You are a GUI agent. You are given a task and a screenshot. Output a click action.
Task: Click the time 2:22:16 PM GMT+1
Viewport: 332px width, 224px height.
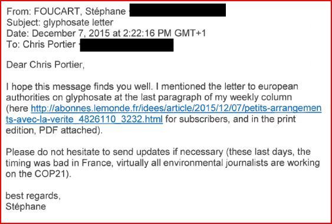tap(165, 34)
